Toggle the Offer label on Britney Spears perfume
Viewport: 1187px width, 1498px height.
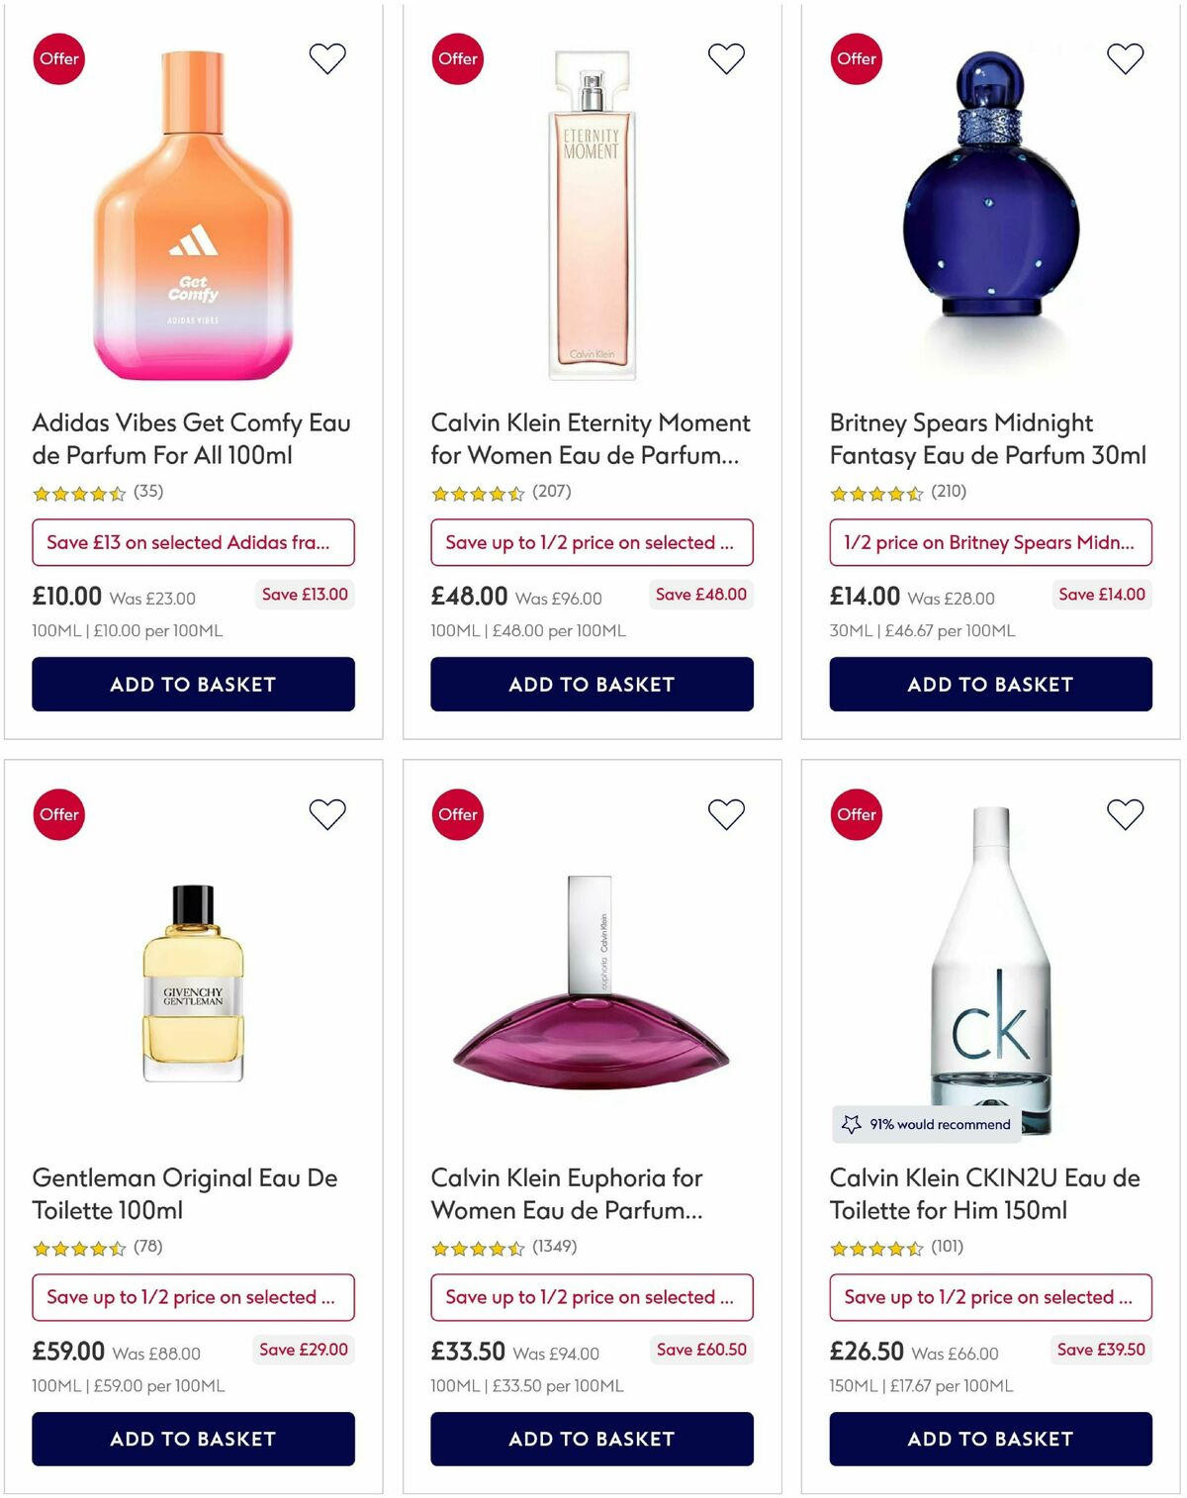point(856,58)
